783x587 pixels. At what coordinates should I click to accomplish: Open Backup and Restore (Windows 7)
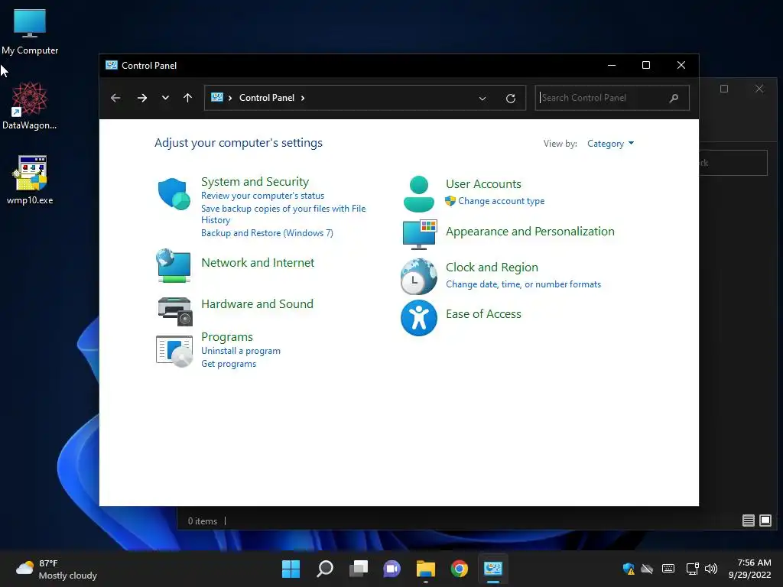[267, 233]
